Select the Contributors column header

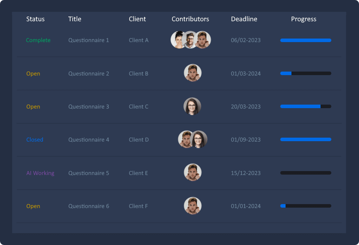pyautogui.click(x=190, y=19)
